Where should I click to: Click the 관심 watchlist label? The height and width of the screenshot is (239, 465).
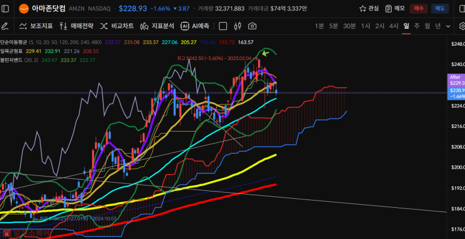374,8
